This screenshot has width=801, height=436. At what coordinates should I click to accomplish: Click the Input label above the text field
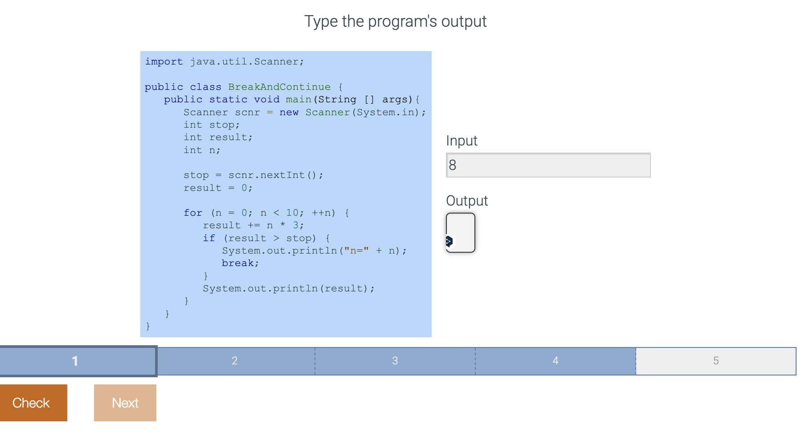tap(462, 141)
